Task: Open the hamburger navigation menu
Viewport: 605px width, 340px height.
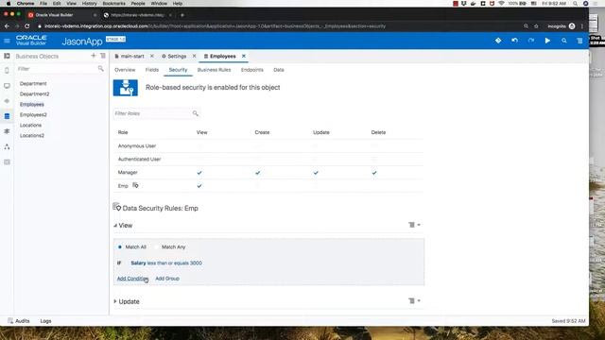Action: [x=7, y=41]
